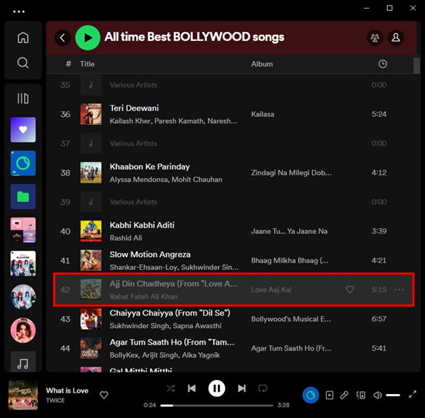425x418 pixels.
Task: Sort tracks by Album column
Action: pyautogui.click(x=262, y=63)
